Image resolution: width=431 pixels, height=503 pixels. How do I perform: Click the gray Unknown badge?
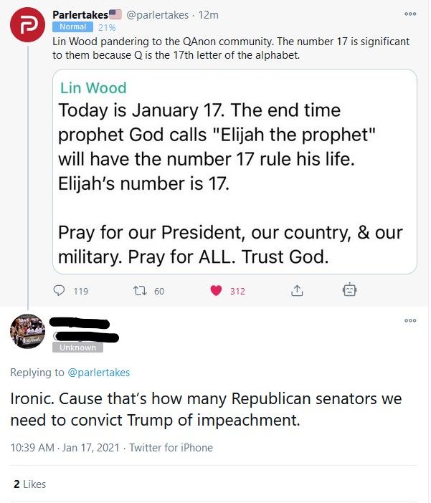(x=77, y=348)
